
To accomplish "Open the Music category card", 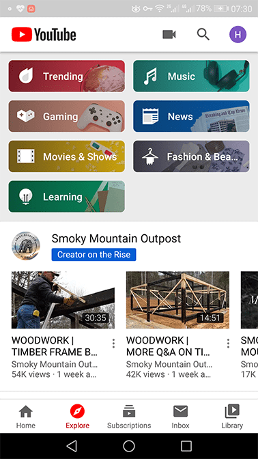I will (191, 76).
